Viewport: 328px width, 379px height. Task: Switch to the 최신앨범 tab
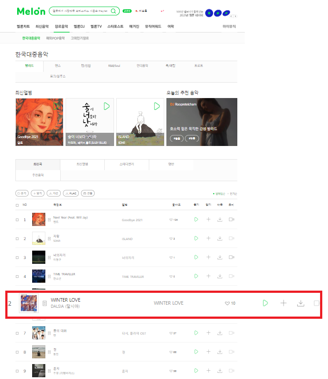click(82, 164)
